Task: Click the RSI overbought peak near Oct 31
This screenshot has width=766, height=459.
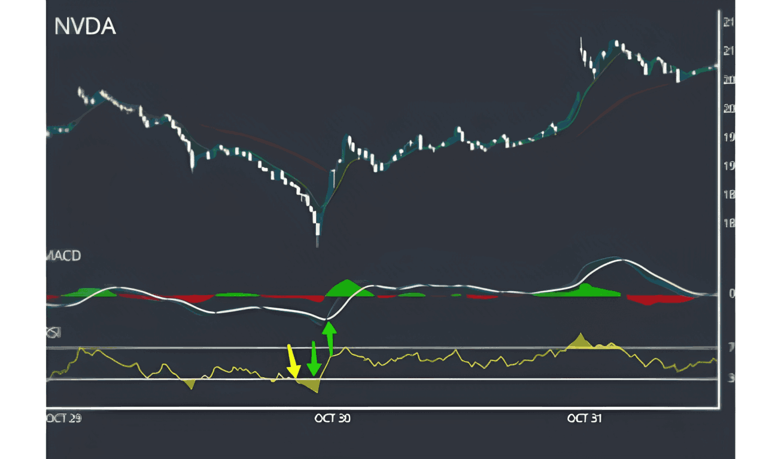Action: [579, 339]
